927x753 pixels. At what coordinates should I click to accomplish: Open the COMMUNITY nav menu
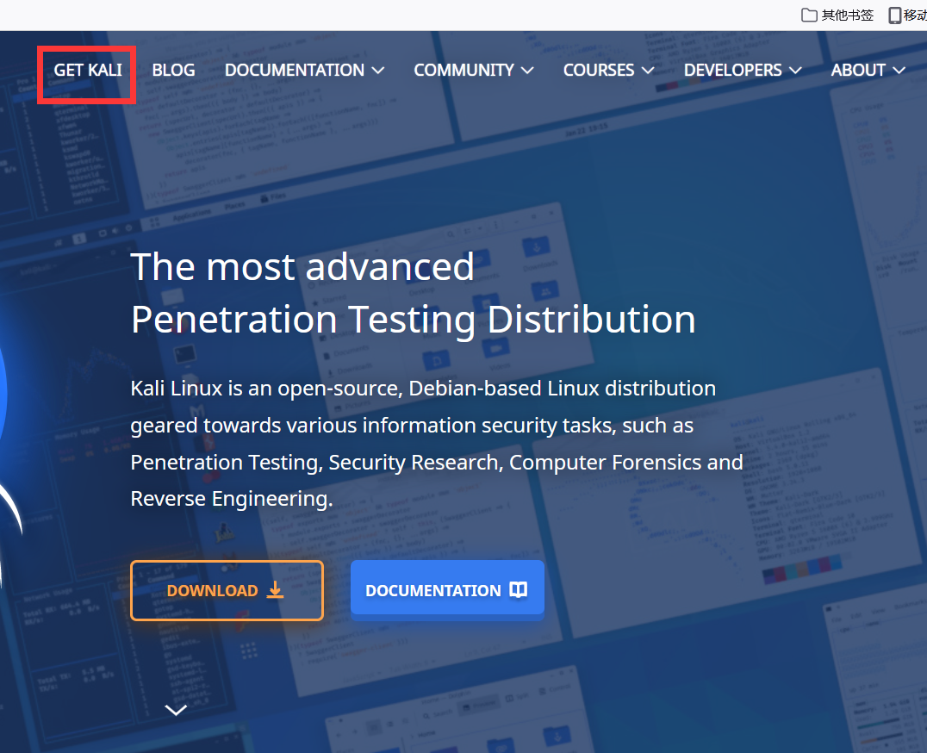(474, 71)
